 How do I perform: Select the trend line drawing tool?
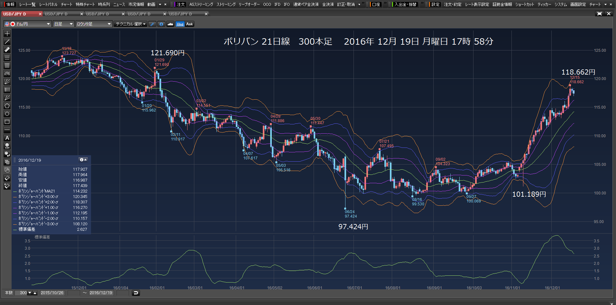(x=7, y=41)
